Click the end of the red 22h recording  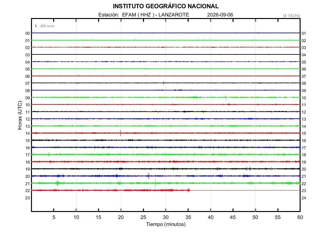click(189, 190)
